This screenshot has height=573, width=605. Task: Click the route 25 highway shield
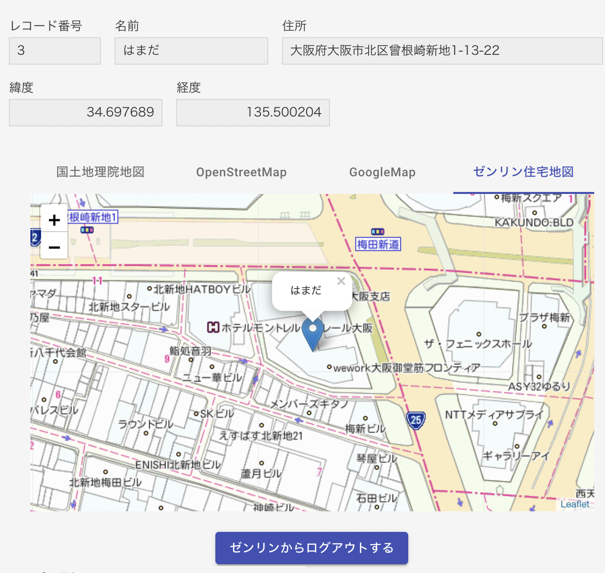[416, 420]
